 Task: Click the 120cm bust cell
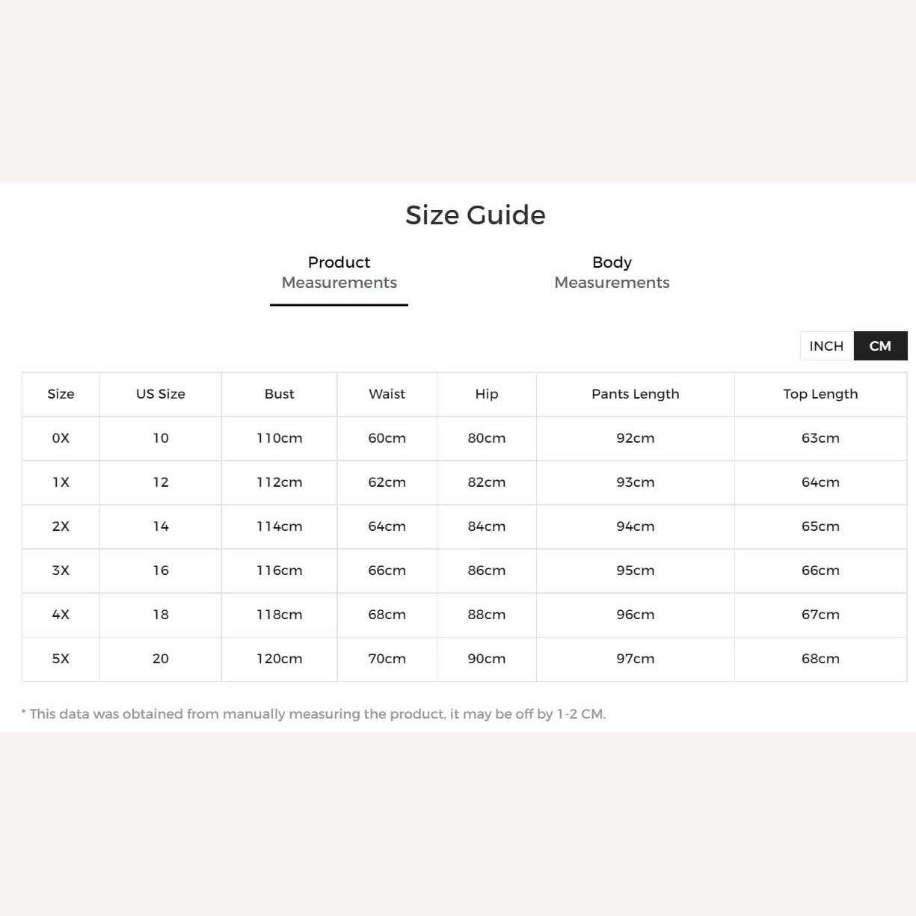pos(279,659)
